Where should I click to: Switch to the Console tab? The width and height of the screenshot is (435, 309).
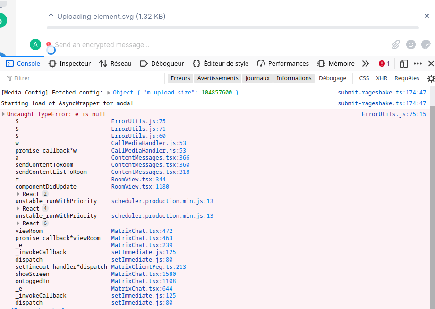(x=23, y=64)
